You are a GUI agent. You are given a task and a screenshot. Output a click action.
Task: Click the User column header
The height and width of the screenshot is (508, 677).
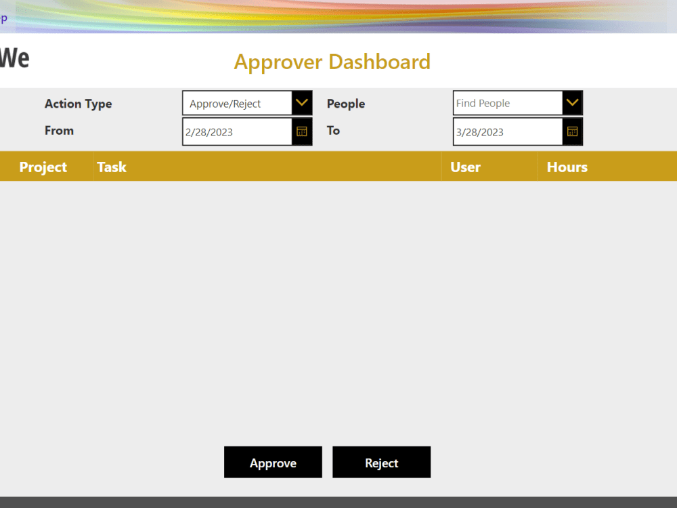pos(466,167)
